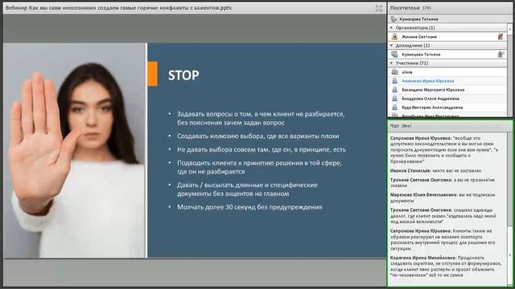Select attendee Жилина Светлана
Viewport: 515px width, 289px height.
coord(447,37)
